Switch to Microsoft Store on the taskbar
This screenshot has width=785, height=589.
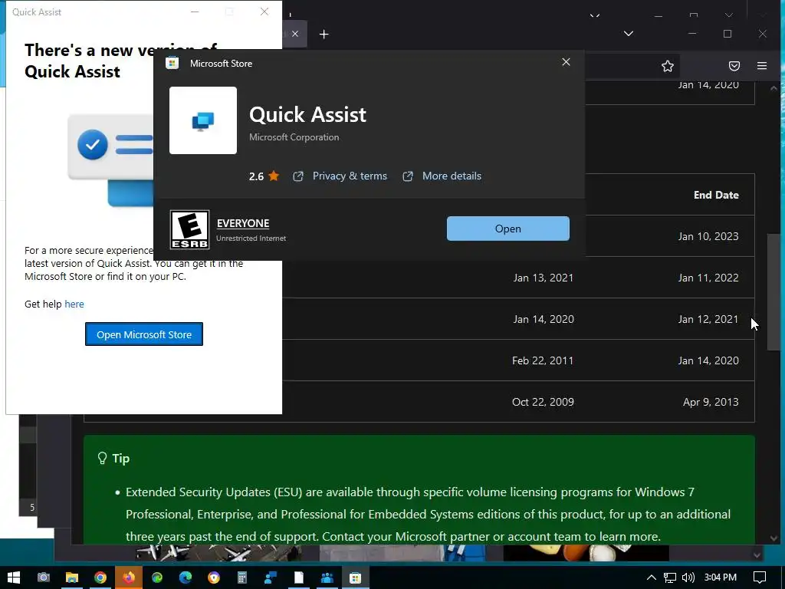356,577
